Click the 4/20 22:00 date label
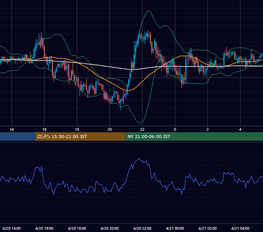Image resolution: width=263 pixels, height=232 pixels. coord(142,228)
